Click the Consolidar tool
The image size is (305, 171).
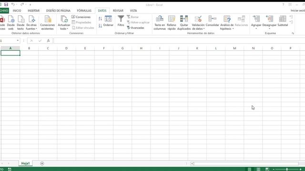213,21
